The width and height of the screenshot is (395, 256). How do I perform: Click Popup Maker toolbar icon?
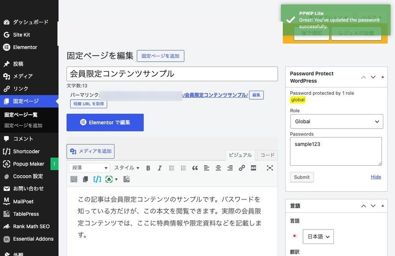click(109, 179)
